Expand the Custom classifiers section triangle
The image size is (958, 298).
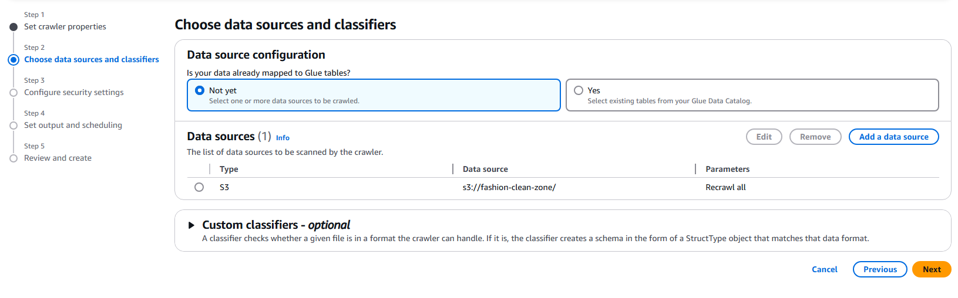[x=191, y=225]
